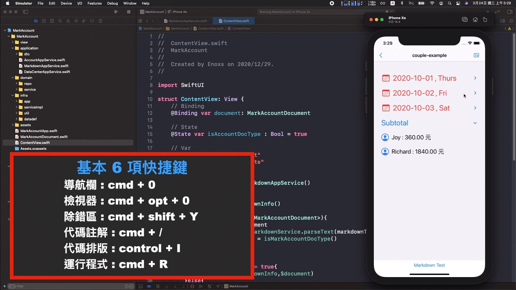
Task: Toggle recent files filter clock icon
Action: pyautogui.click(x=127, y=286)
